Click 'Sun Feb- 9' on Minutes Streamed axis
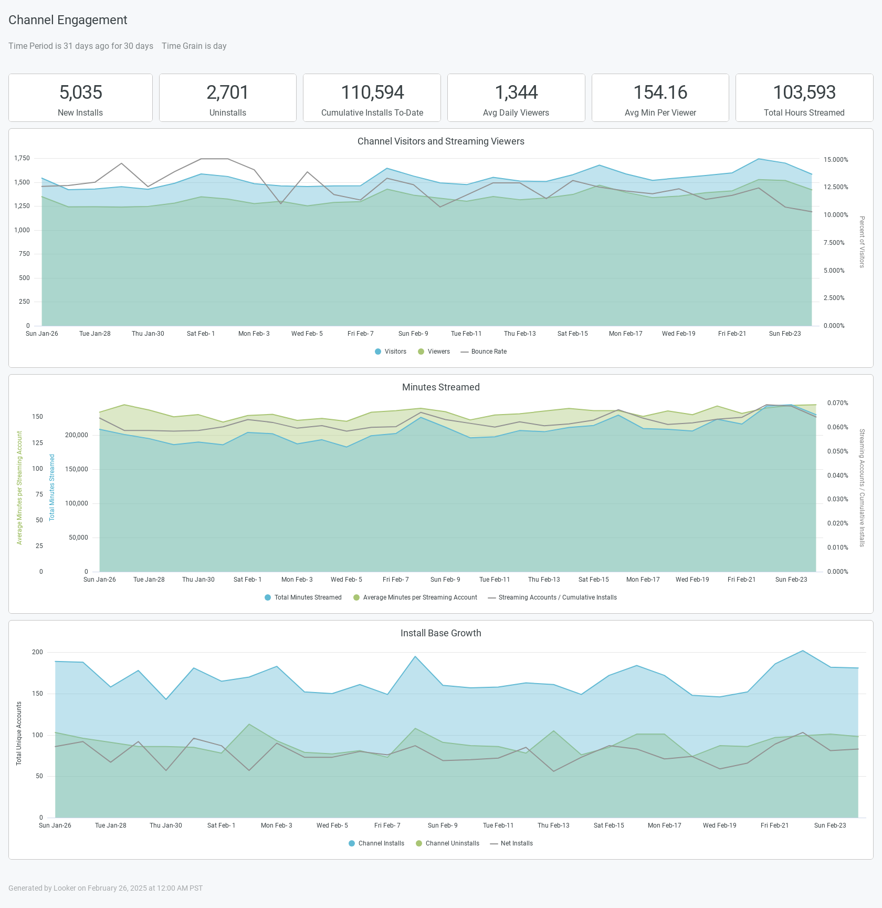 445,580
